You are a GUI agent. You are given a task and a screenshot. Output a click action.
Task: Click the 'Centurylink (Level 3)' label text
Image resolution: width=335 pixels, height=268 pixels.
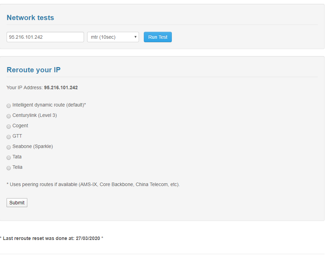[35, 115]
